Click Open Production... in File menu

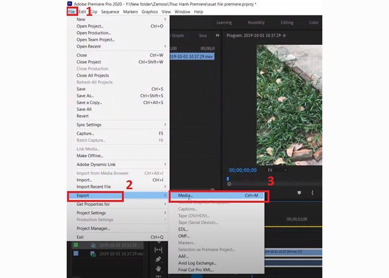point(118,33)
